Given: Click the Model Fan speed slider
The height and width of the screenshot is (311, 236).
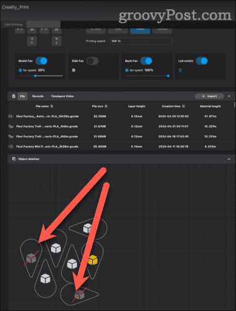Looking at the screenshot, I should click(42, 76).
